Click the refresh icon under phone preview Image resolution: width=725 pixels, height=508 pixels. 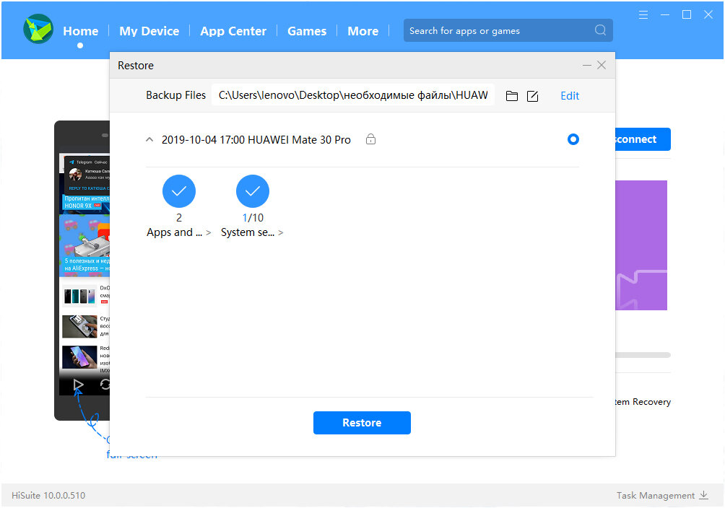[x=105, y=385]
